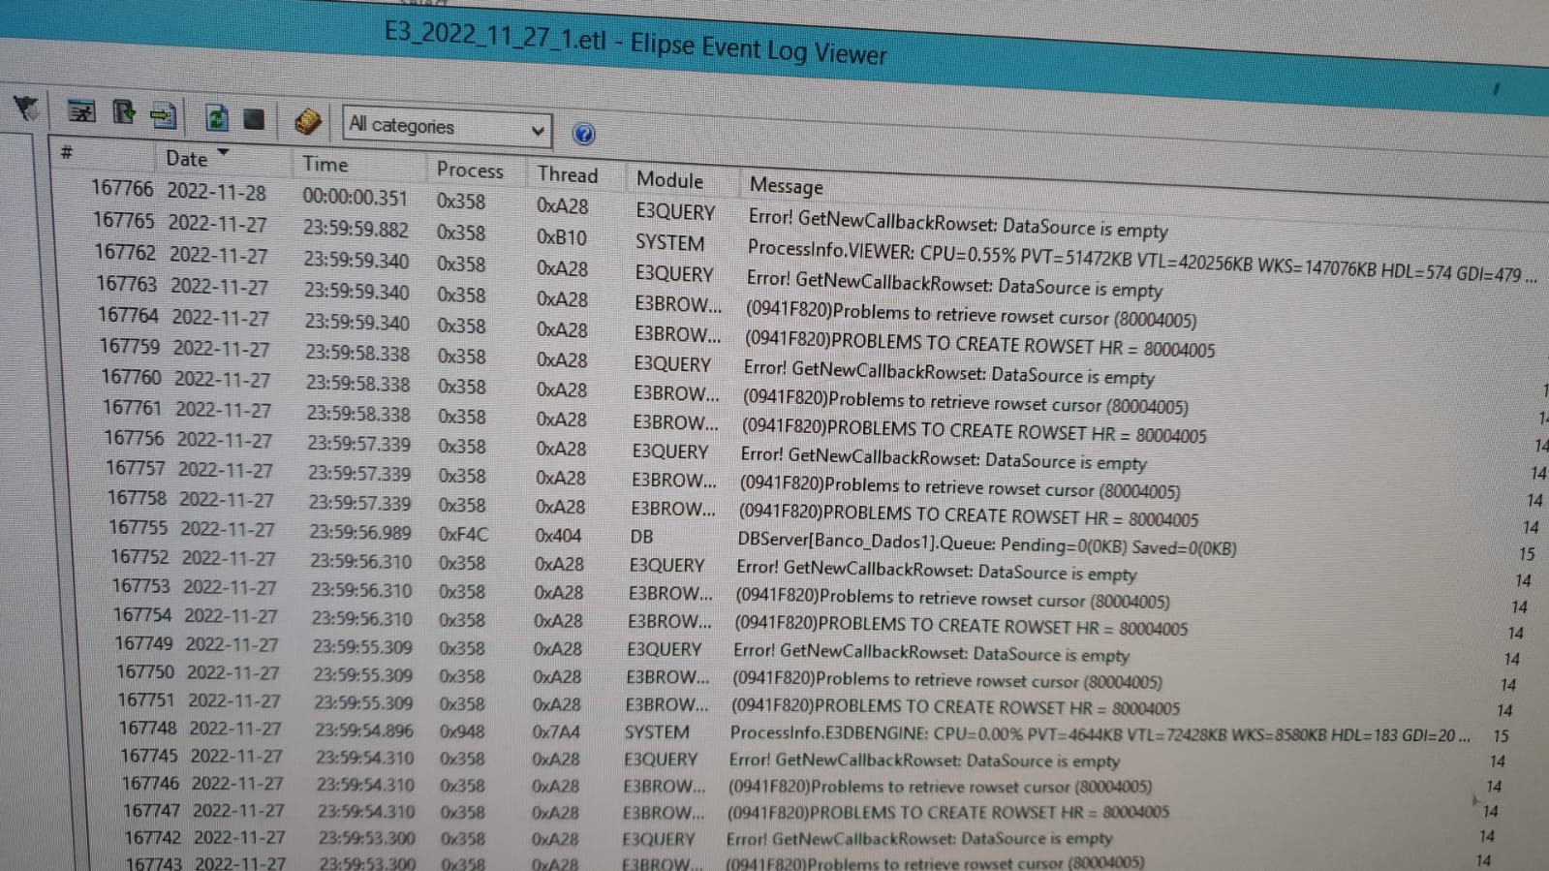Select log entry number 167742
Screen dimensions: 1549x871
(153, 836)
